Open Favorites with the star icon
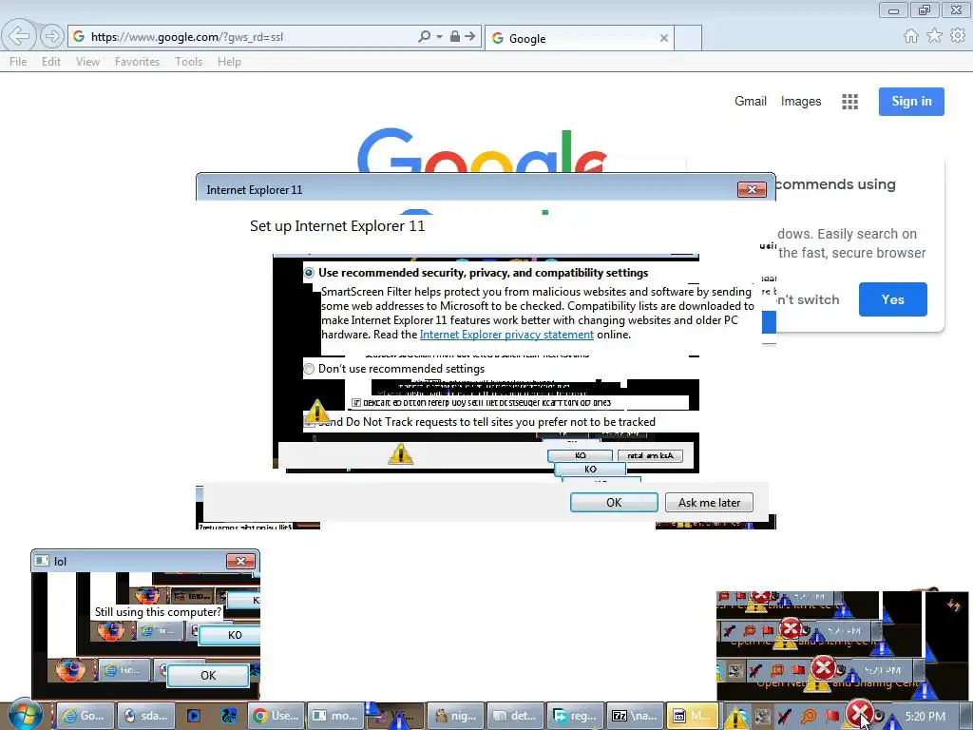973x730 pixels. [x=934, y=36]
